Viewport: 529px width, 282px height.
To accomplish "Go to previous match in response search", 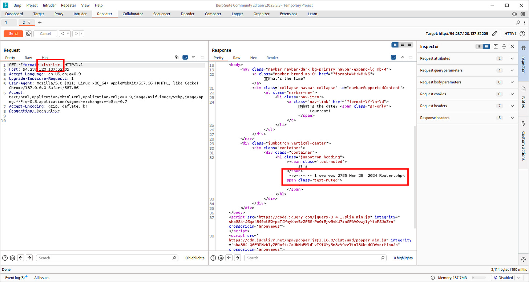I will 229,258.
